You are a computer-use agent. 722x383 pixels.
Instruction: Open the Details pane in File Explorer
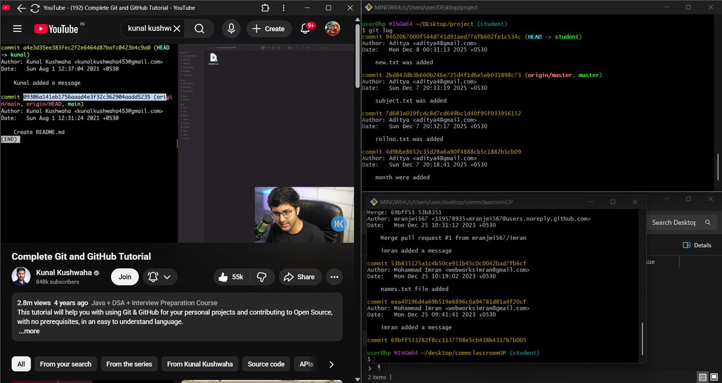pyautogui.click(x=698, y=245)
